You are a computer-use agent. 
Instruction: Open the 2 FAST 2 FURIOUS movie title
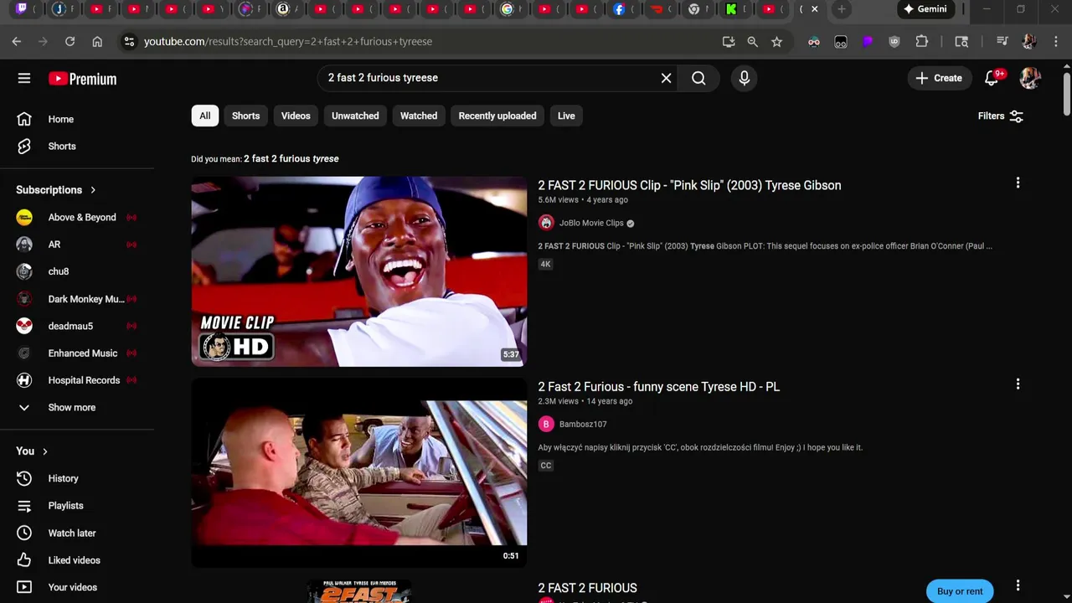point(587,588)
